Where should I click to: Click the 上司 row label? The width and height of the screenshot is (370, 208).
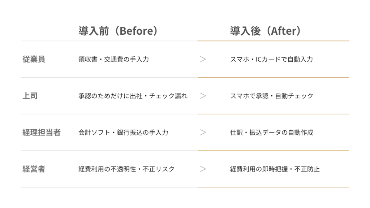click(x=30, y=96)
